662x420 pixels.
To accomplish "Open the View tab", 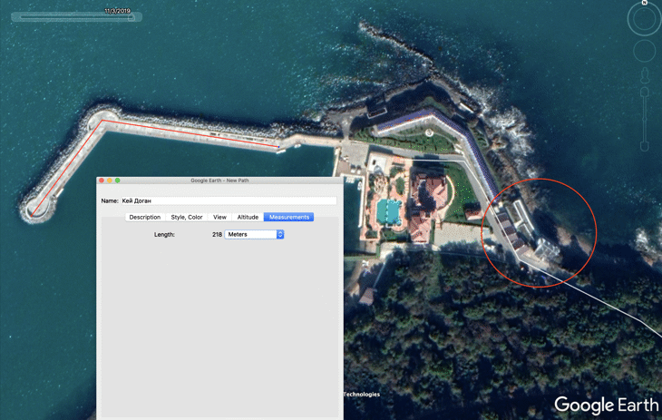I will (219, 217).
